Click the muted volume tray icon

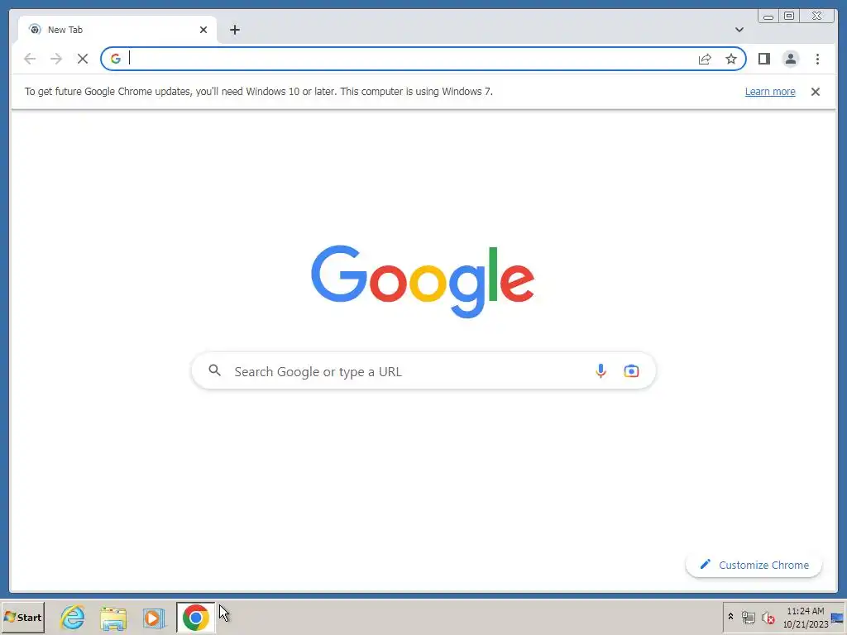point(768,617)
